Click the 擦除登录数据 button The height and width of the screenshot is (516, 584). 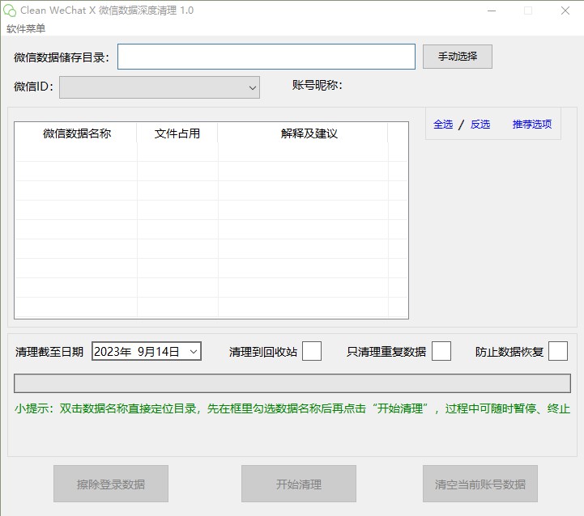pos(111,484)
